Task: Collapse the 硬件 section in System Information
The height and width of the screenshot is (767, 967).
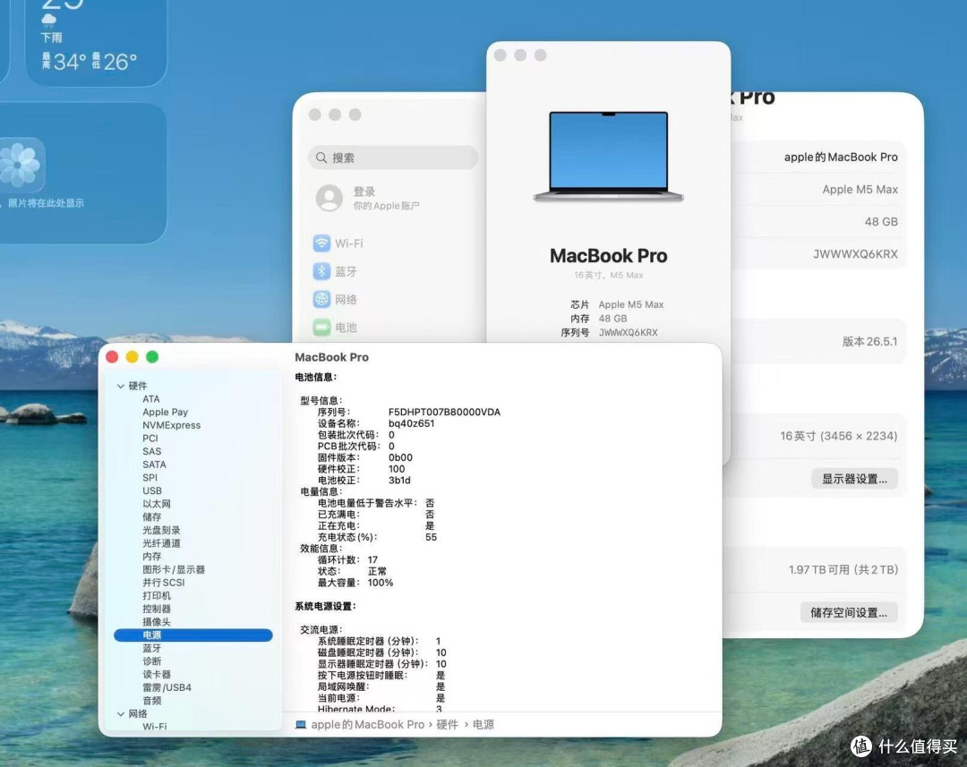Action: click(121, 386)
